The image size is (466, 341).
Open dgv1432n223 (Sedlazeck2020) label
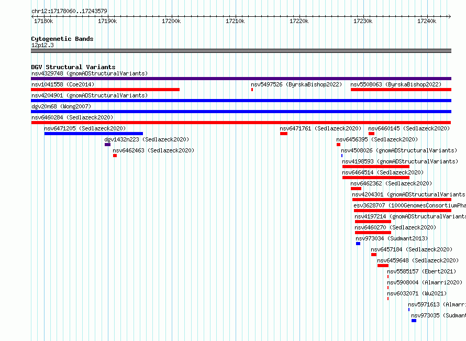click(x=147, y=139)
